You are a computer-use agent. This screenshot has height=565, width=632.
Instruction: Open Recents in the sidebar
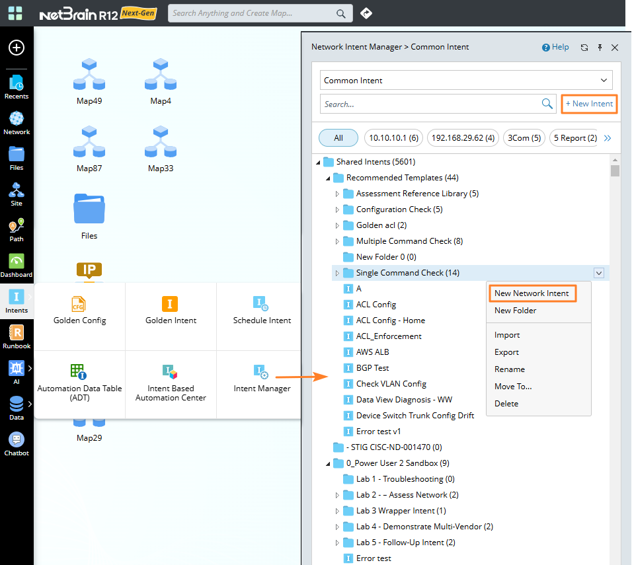[17, 87]
